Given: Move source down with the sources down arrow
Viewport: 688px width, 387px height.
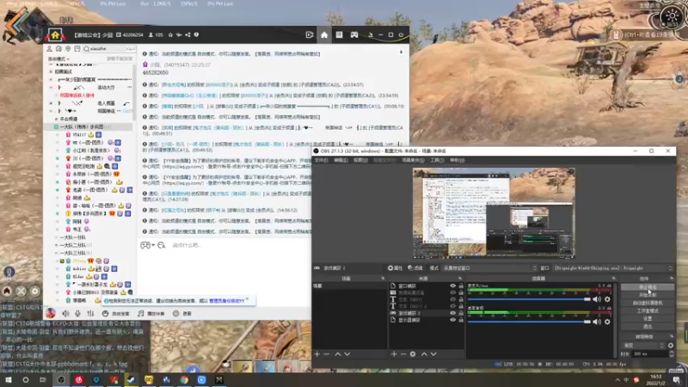Looking at the screenshot, I should 433,353.
